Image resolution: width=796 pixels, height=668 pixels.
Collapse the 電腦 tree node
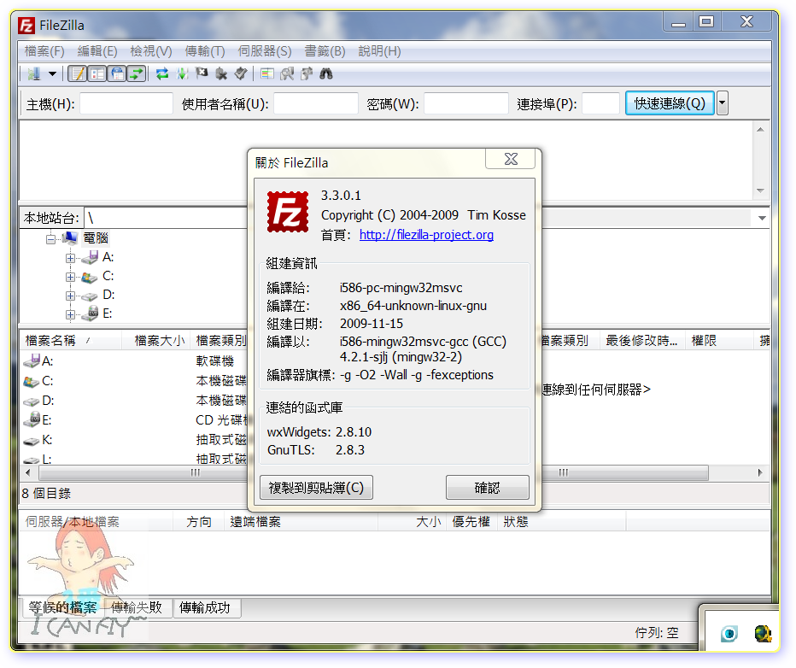point(50,238)
